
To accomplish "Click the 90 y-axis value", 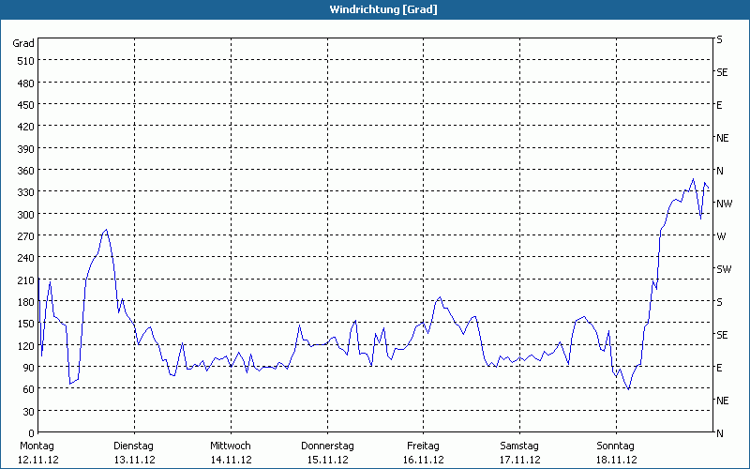I will click(29, 368).
